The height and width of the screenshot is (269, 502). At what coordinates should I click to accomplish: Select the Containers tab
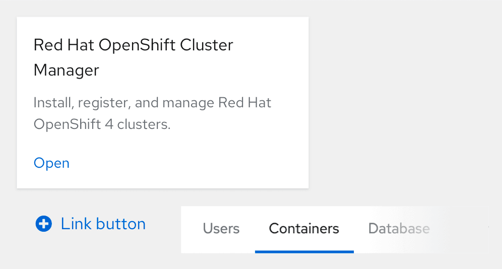pyautogui.click(x=304, y=229)
